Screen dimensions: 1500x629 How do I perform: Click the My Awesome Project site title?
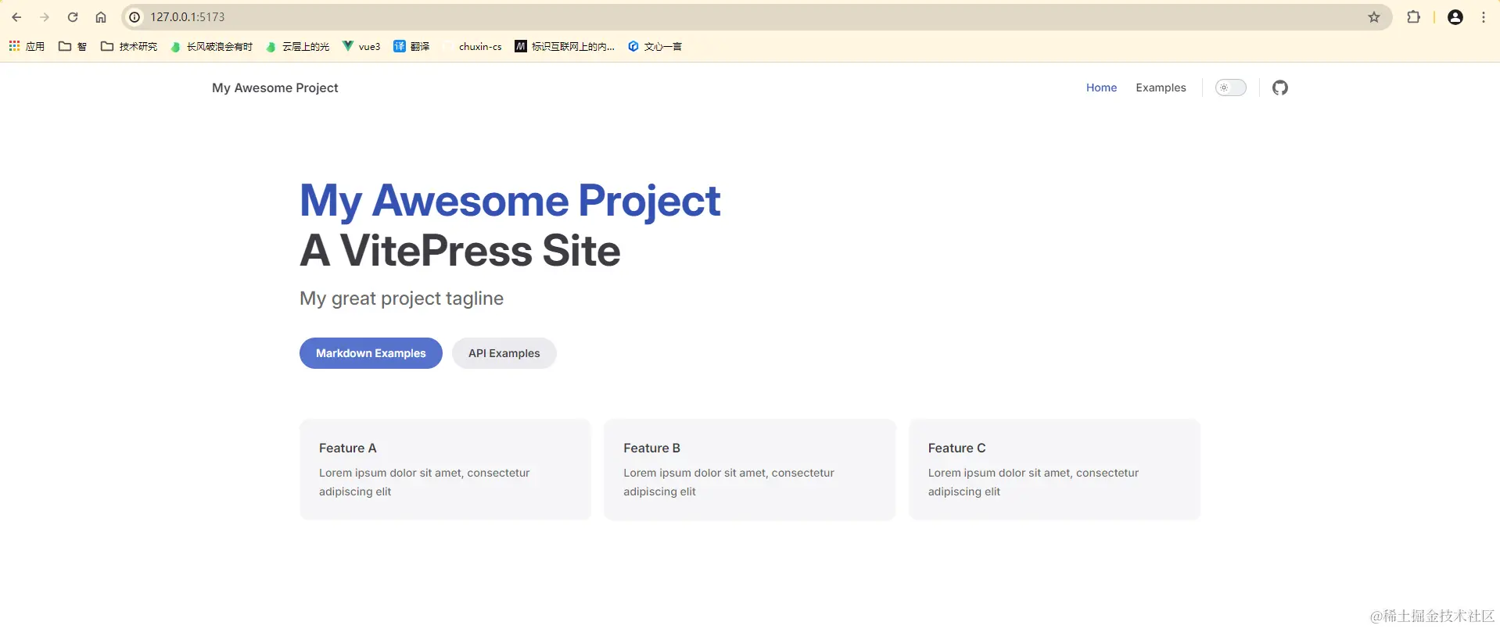275,88
